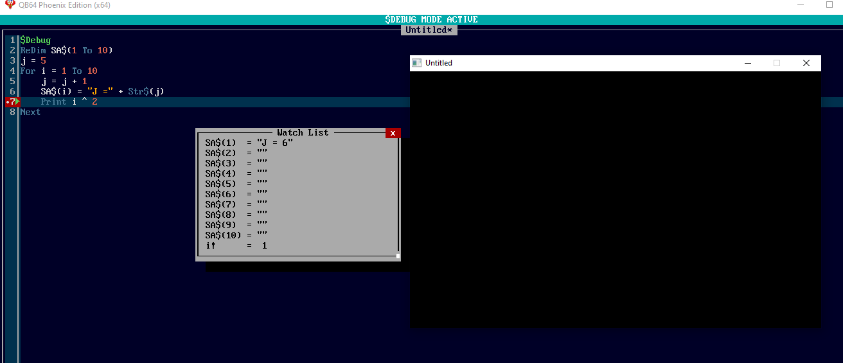This screenshot has width=843, height=363.
Task: Select watch entry SA$(3)
Action: [x=236, y=163]
